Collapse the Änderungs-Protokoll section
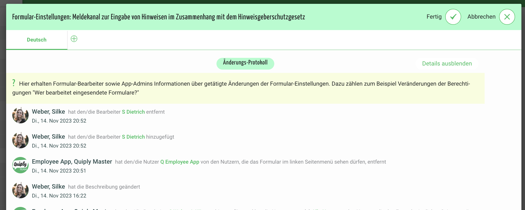Viewport: 525px width, 210px height. (245, 63)
